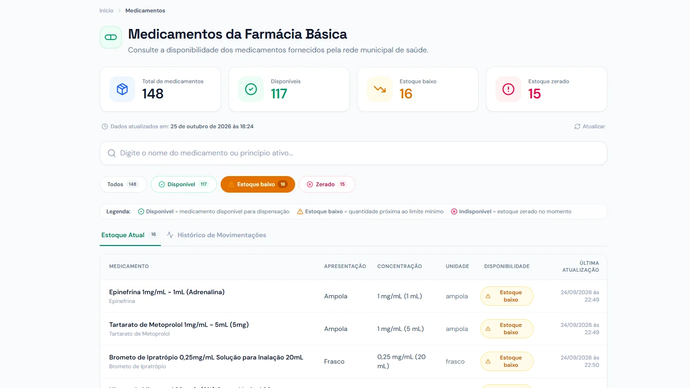Go to Início breadcrumb
The image size is (690, 388).
pyautogui.click(x=106, y=11)
